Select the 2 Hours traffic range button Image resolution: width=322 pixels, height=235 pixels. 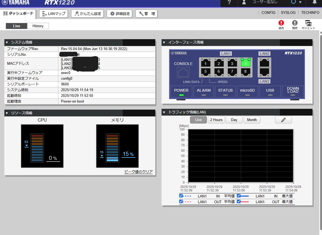pyautogui.click(x=216, y=120)
